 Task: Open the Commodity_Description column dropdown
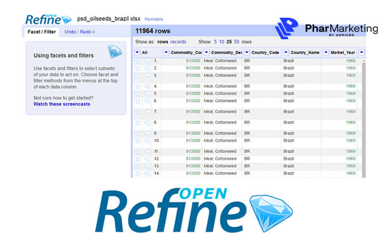(x=206, y=52)
